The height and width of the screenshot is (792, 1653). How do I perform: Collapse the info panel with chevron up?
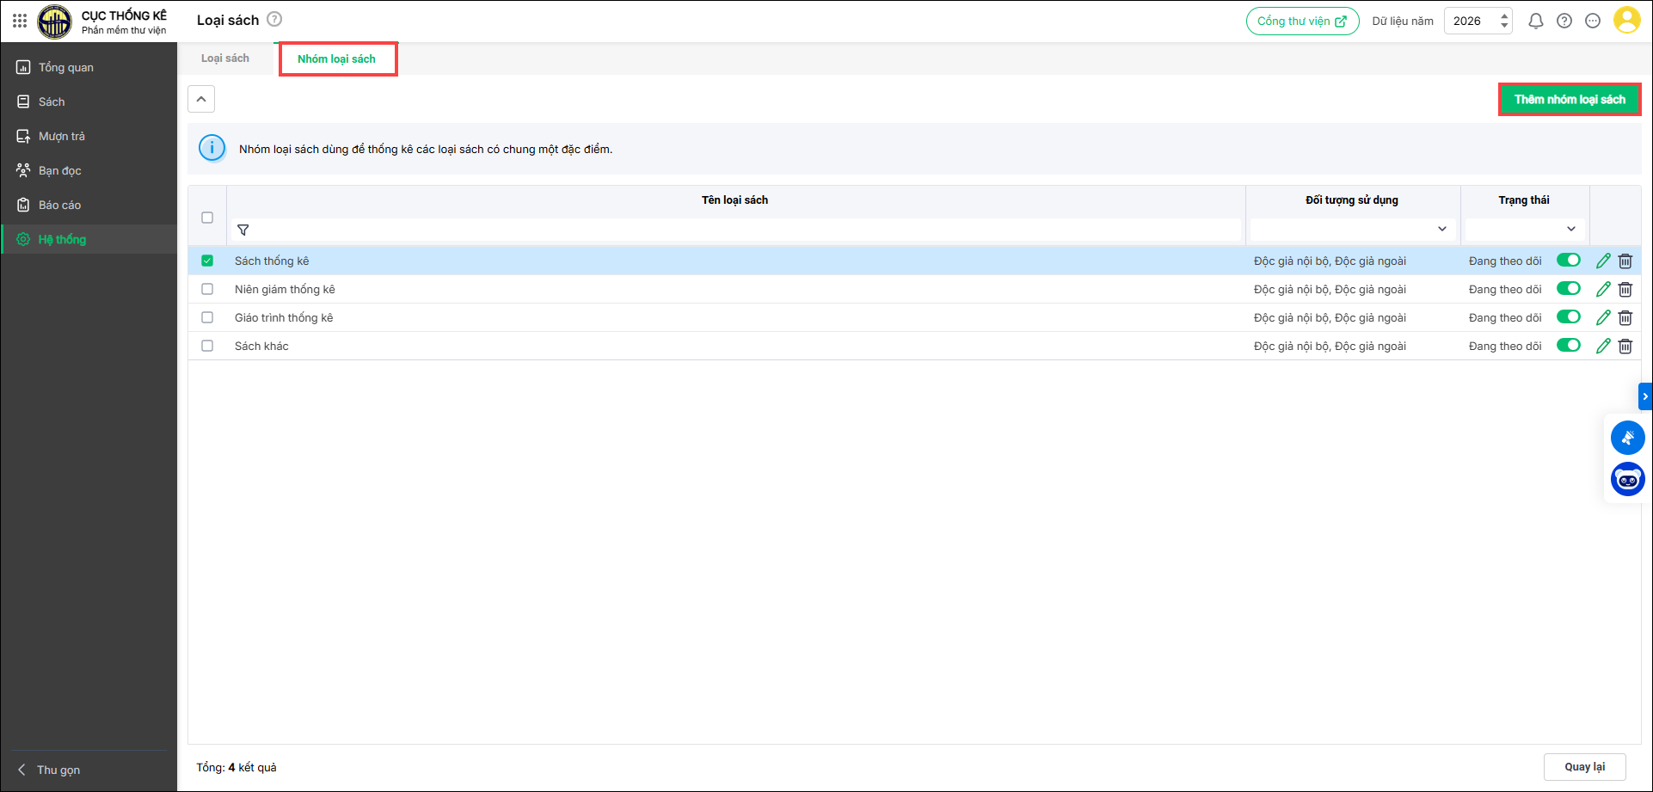(x=201, y=100)
